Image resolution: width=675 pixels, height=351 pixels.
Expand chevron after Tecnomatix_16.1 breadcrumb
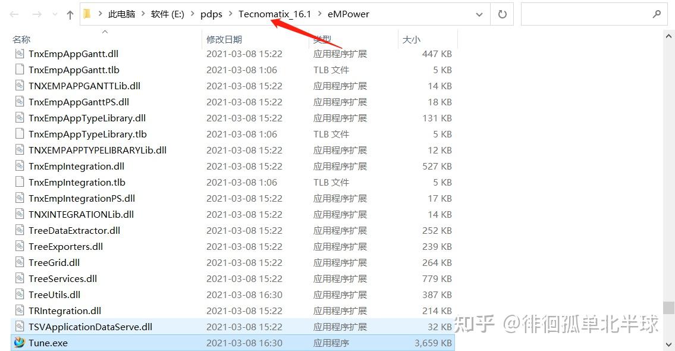point(319,14)
